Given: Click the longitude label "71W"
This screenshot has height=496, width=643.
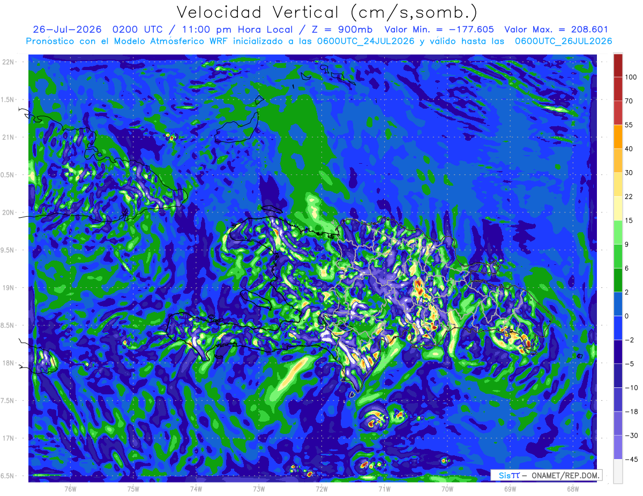Looking at the screenshot, I should click(384, 489).
